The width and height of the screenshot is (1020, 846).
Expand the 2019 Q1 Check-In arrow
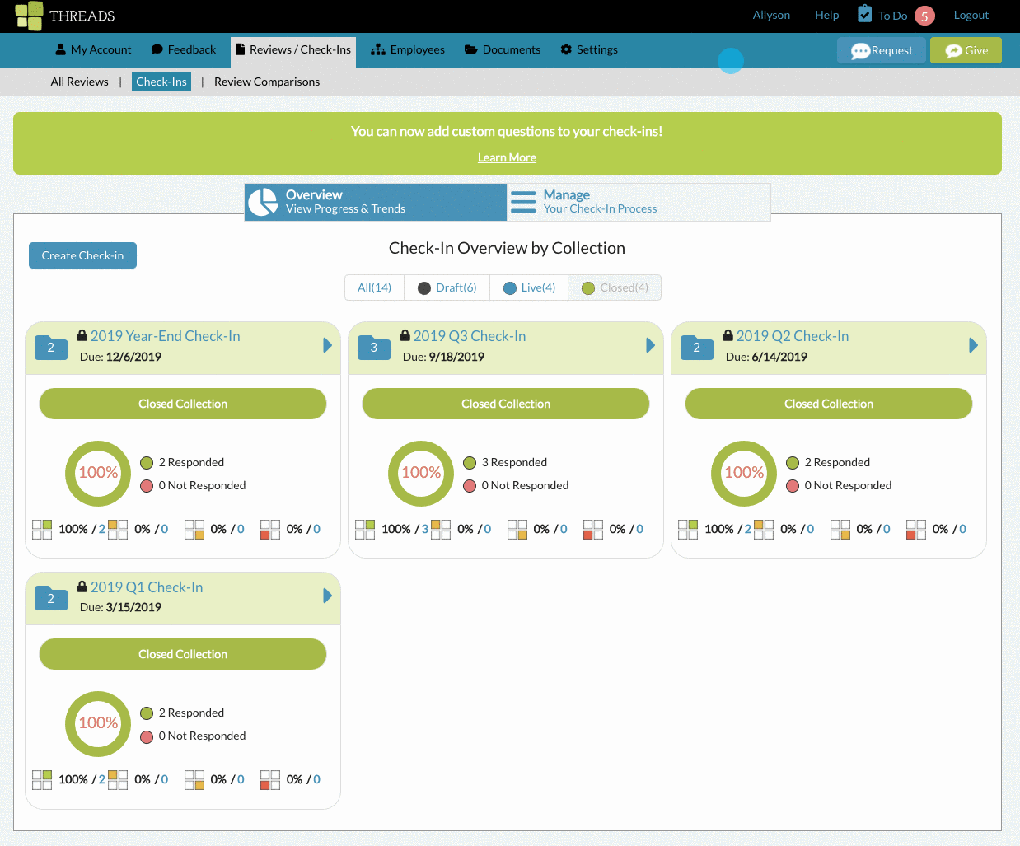[x=327, y=596]
